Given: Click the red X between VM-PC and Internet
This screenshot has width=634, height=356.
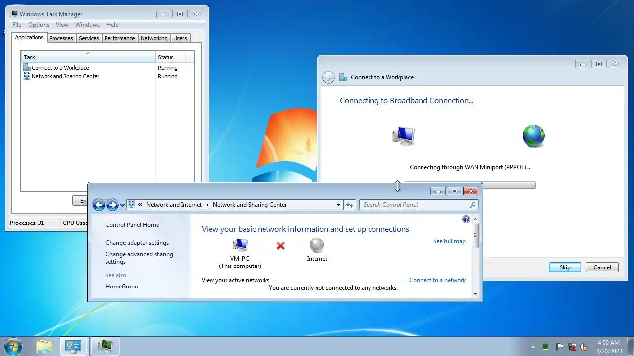Looking at the screenshot, I should click(x=281, y=245).
